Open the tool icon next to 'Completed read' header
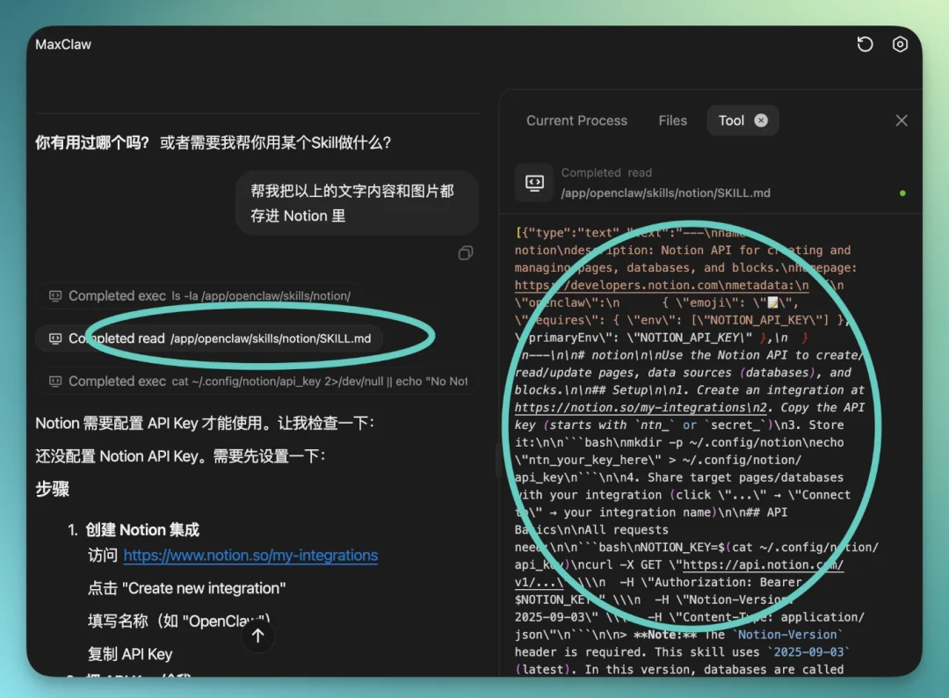The width and height of the screenshot is (949, 698). tap(532, 182)
